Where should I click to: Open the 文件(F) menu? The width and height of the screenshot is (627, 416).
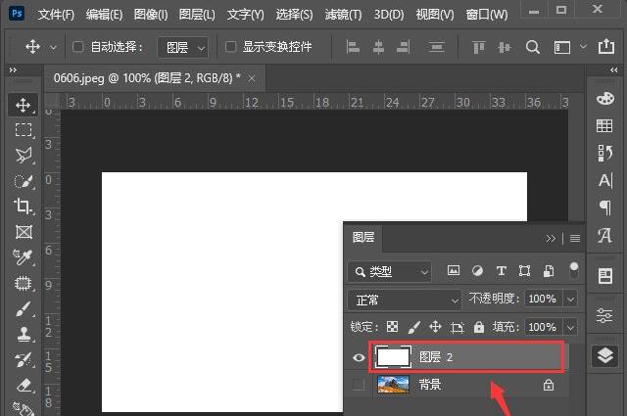[56, 15]
